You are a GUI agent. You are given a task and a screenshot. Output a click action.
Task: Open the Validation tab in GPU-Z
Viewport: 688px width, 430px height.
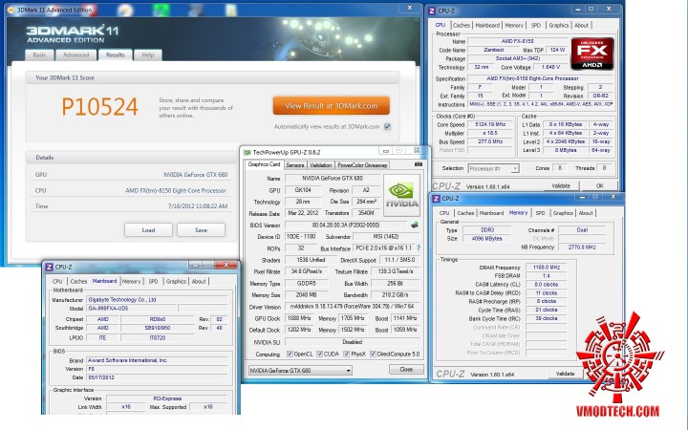pyautogui.click(x=321, y=165)
